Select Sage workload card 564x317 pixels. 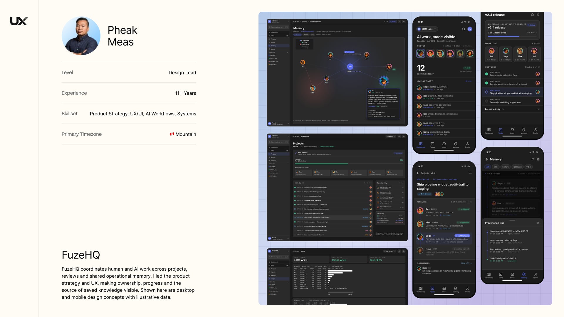[x=506, y=54]
